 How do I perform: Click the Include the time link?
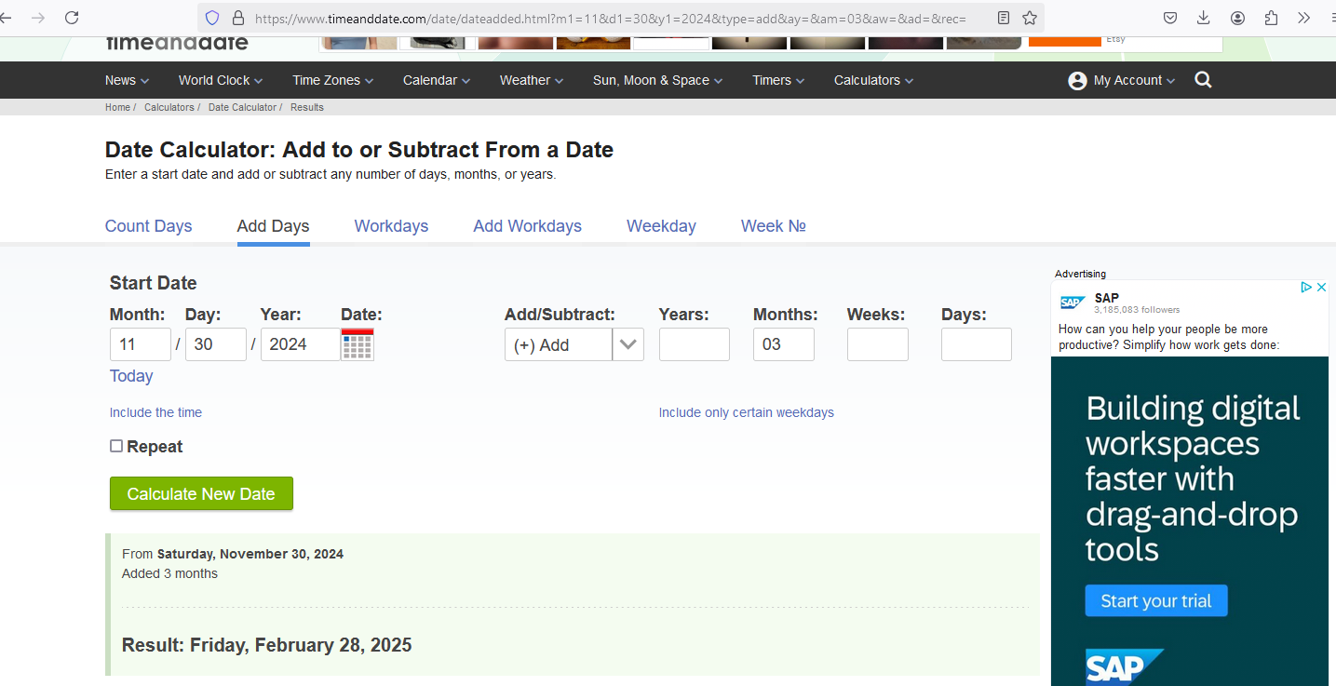[x=155, y=412]
